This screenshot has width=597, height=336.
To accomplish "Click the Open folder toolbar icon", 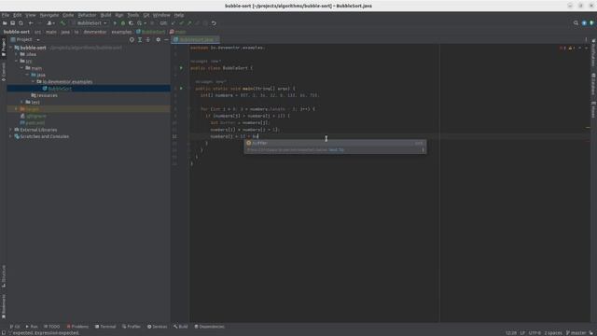I will click(x=5, y=23).
